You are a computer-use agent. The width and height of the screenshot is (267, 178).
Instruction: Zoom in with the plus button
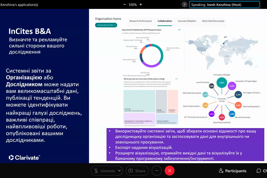click(x=141, y=5)
